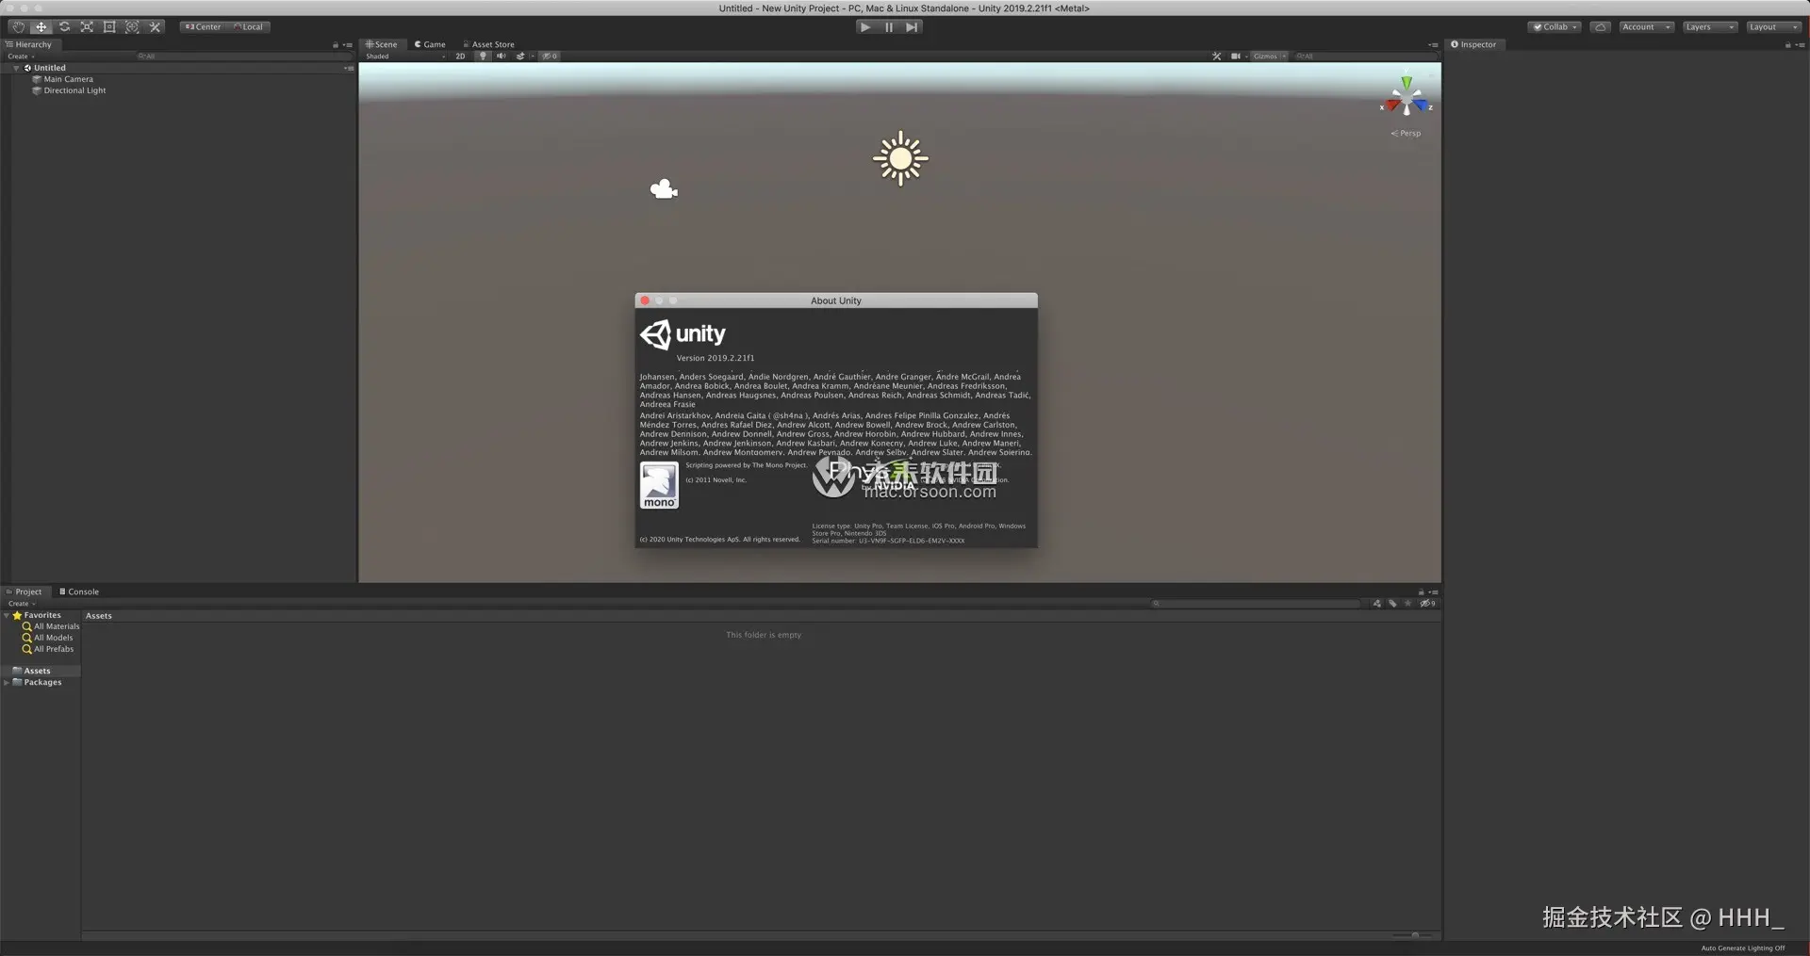Image resolution: width=1810 pixels, height=956 pixels.
Task: Advance one frame with the Step button
Action: click(912, 27)
